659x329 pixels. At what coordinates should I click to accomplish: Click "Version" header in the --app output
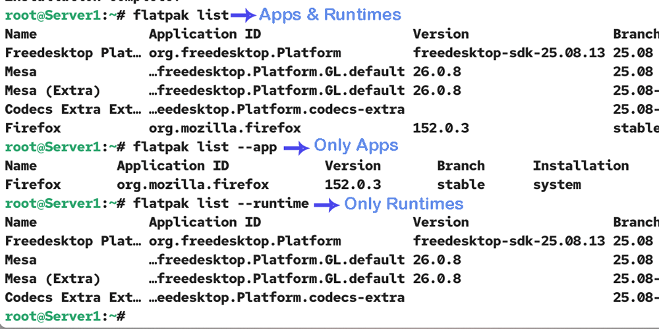[353, 166]
